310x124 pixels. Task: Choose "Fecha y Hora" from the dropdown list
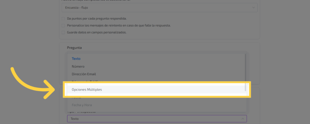pyautogui.click(x=82, y=105)
